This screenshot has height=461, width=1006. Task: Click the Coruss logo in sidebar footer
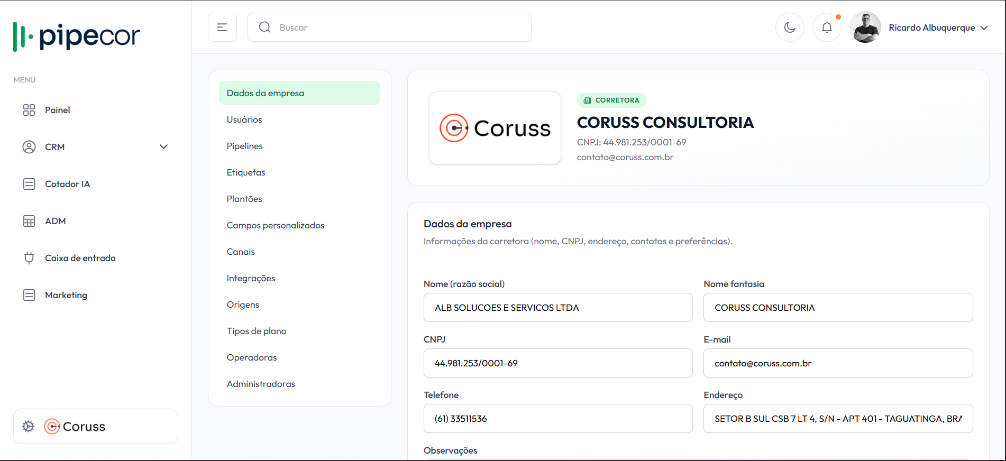[75, 426]
